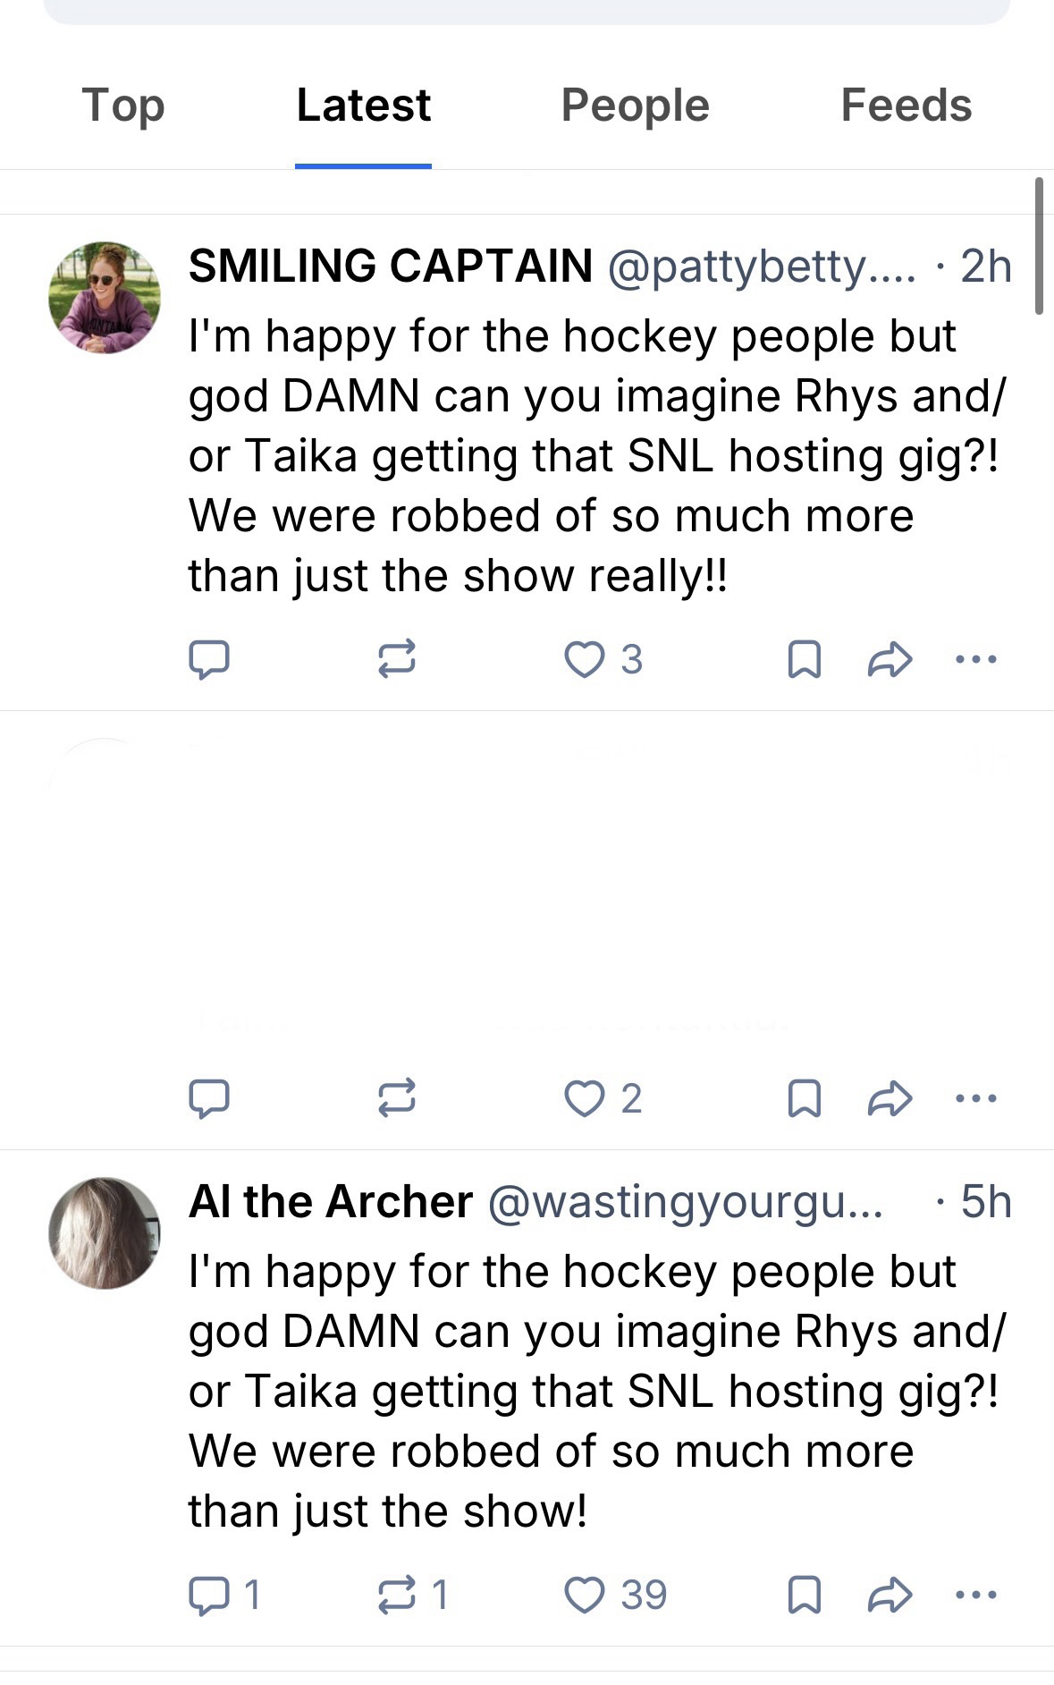Repost Al the Archer's post
The image size is (1054, 1685).
[x=396, y=1595]
